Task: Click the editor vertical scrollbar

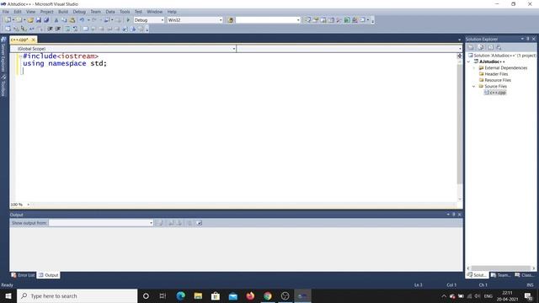Action: click(460, 124)
